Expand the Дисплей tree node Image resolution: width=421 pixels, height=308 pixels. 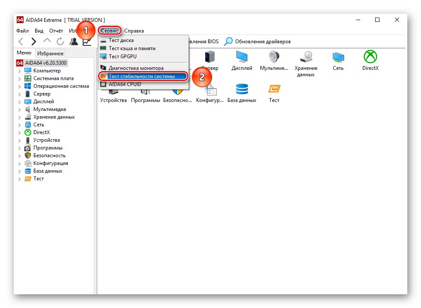pyautogui.click(x=19, y=102)
